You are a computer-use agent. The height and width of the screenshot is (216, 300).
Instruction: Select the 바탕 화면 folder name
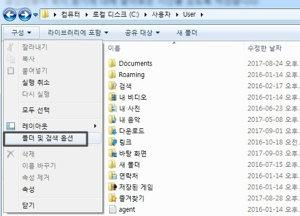[133, 154]
